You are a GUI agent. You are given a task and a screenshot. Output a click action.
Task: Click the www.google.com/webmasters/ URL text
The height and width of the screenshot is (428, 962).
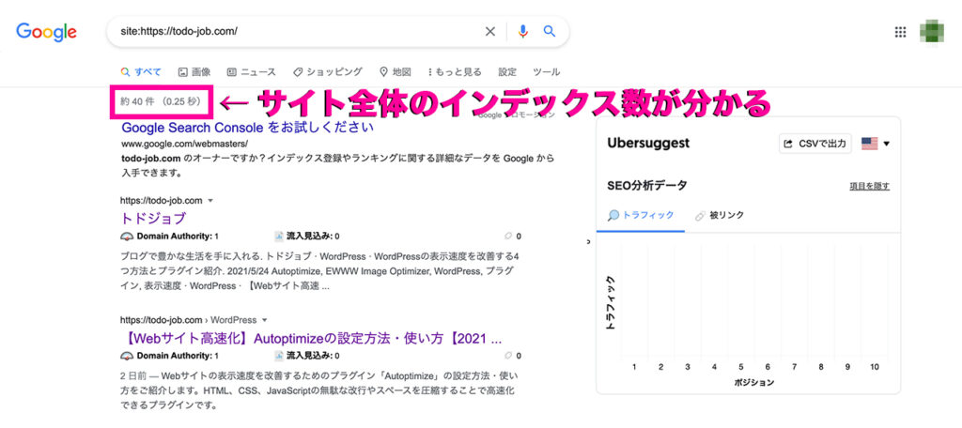click(185, 145)
